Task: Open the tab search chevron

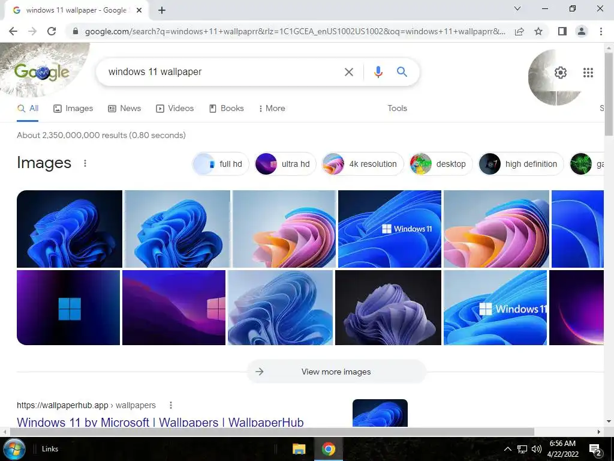Action: tap(517, 8)
